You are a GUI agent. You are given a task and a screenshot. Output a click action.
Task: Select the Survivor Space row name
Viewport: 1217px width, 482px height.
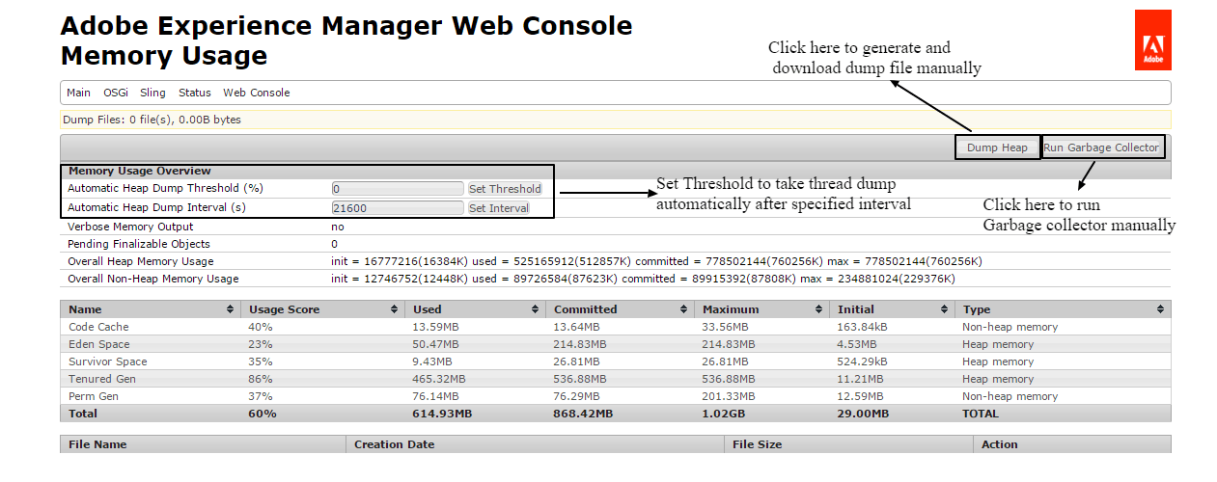point(107,361)
